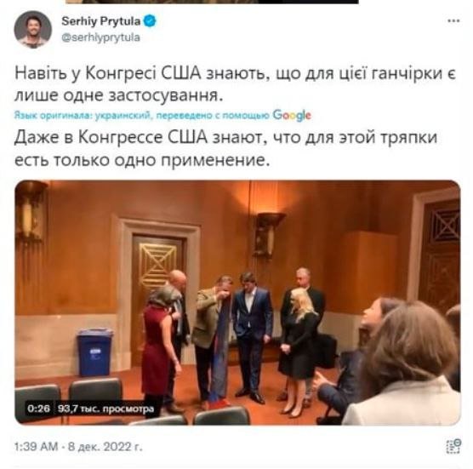Open the three-dot more options menu
Screen dimensions: 473x469
point(453,20)
